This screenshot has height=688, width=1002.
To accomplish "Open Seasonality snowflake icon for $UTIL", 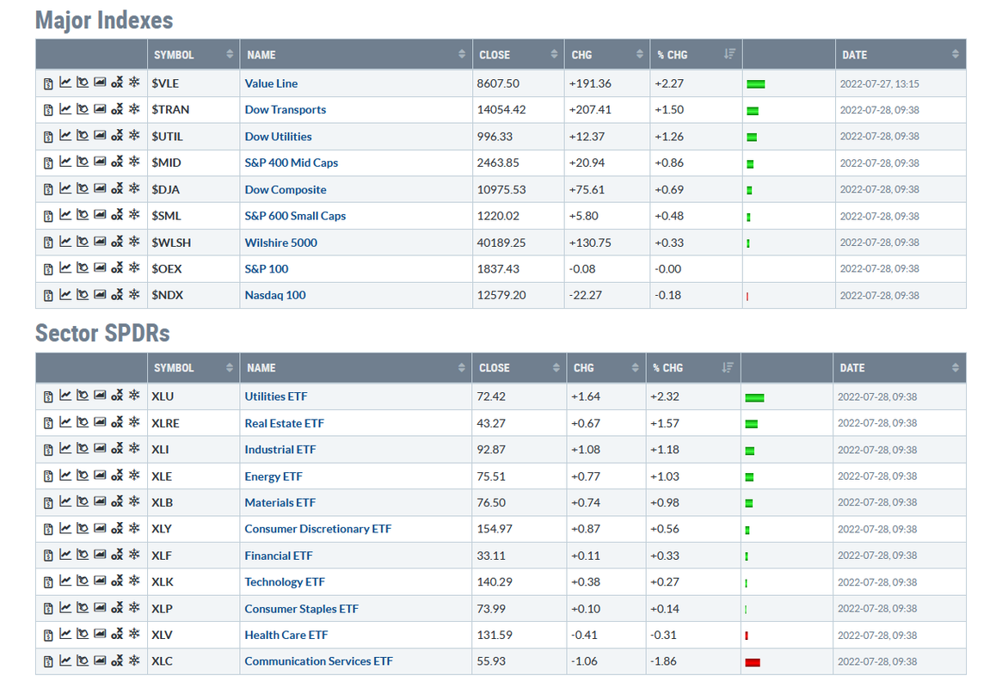I will [x=134, y=135].
